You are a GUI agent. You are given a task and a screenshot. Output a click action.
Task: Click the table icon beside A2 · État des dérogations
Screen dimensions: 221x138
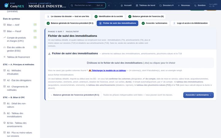5,80
